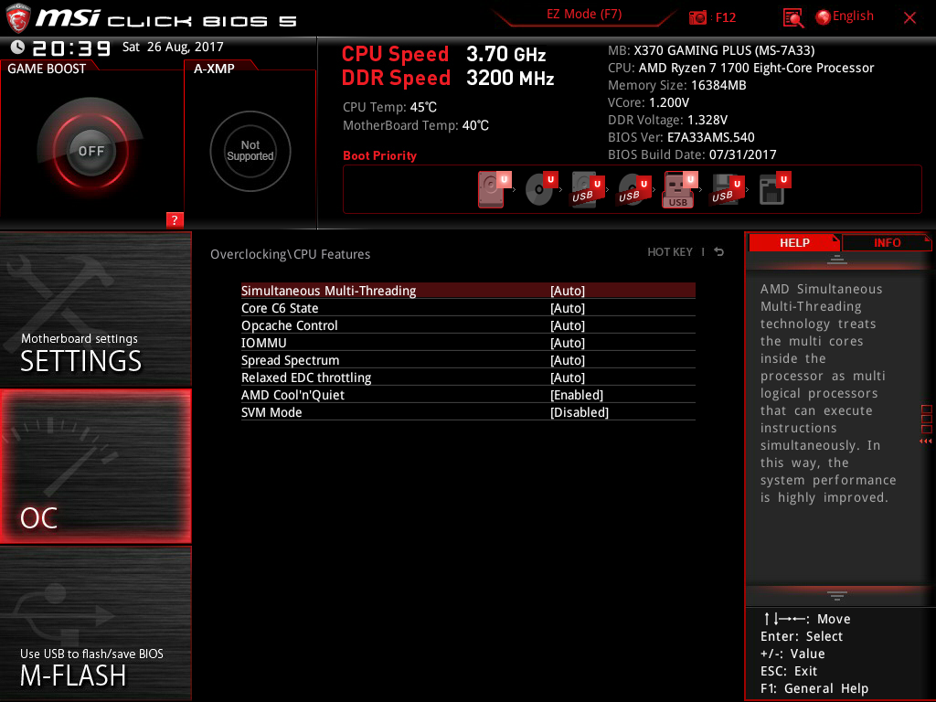Select the USB CD/DVD boot icon

pos(634,189)
